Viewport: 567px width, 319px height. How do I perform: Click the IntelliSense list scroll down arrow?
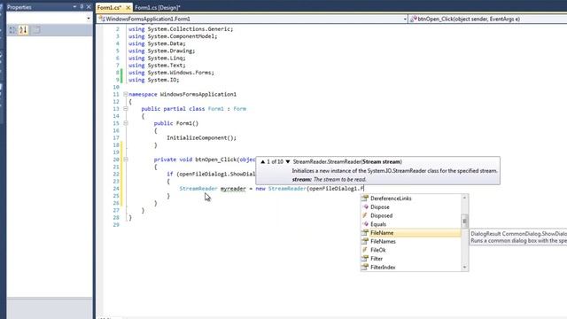464,268
